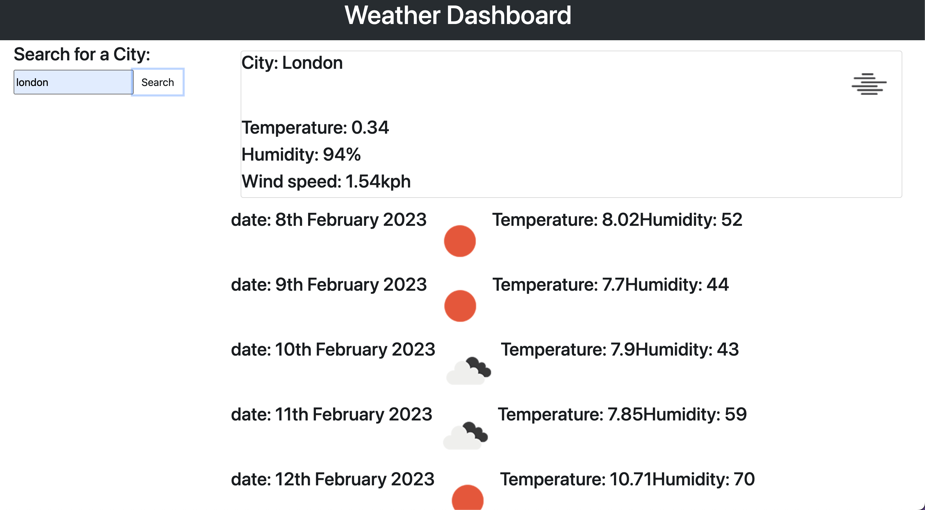Viewport: 925px width, 510px height.
Task: Select the city search input field
Action: 73,82
